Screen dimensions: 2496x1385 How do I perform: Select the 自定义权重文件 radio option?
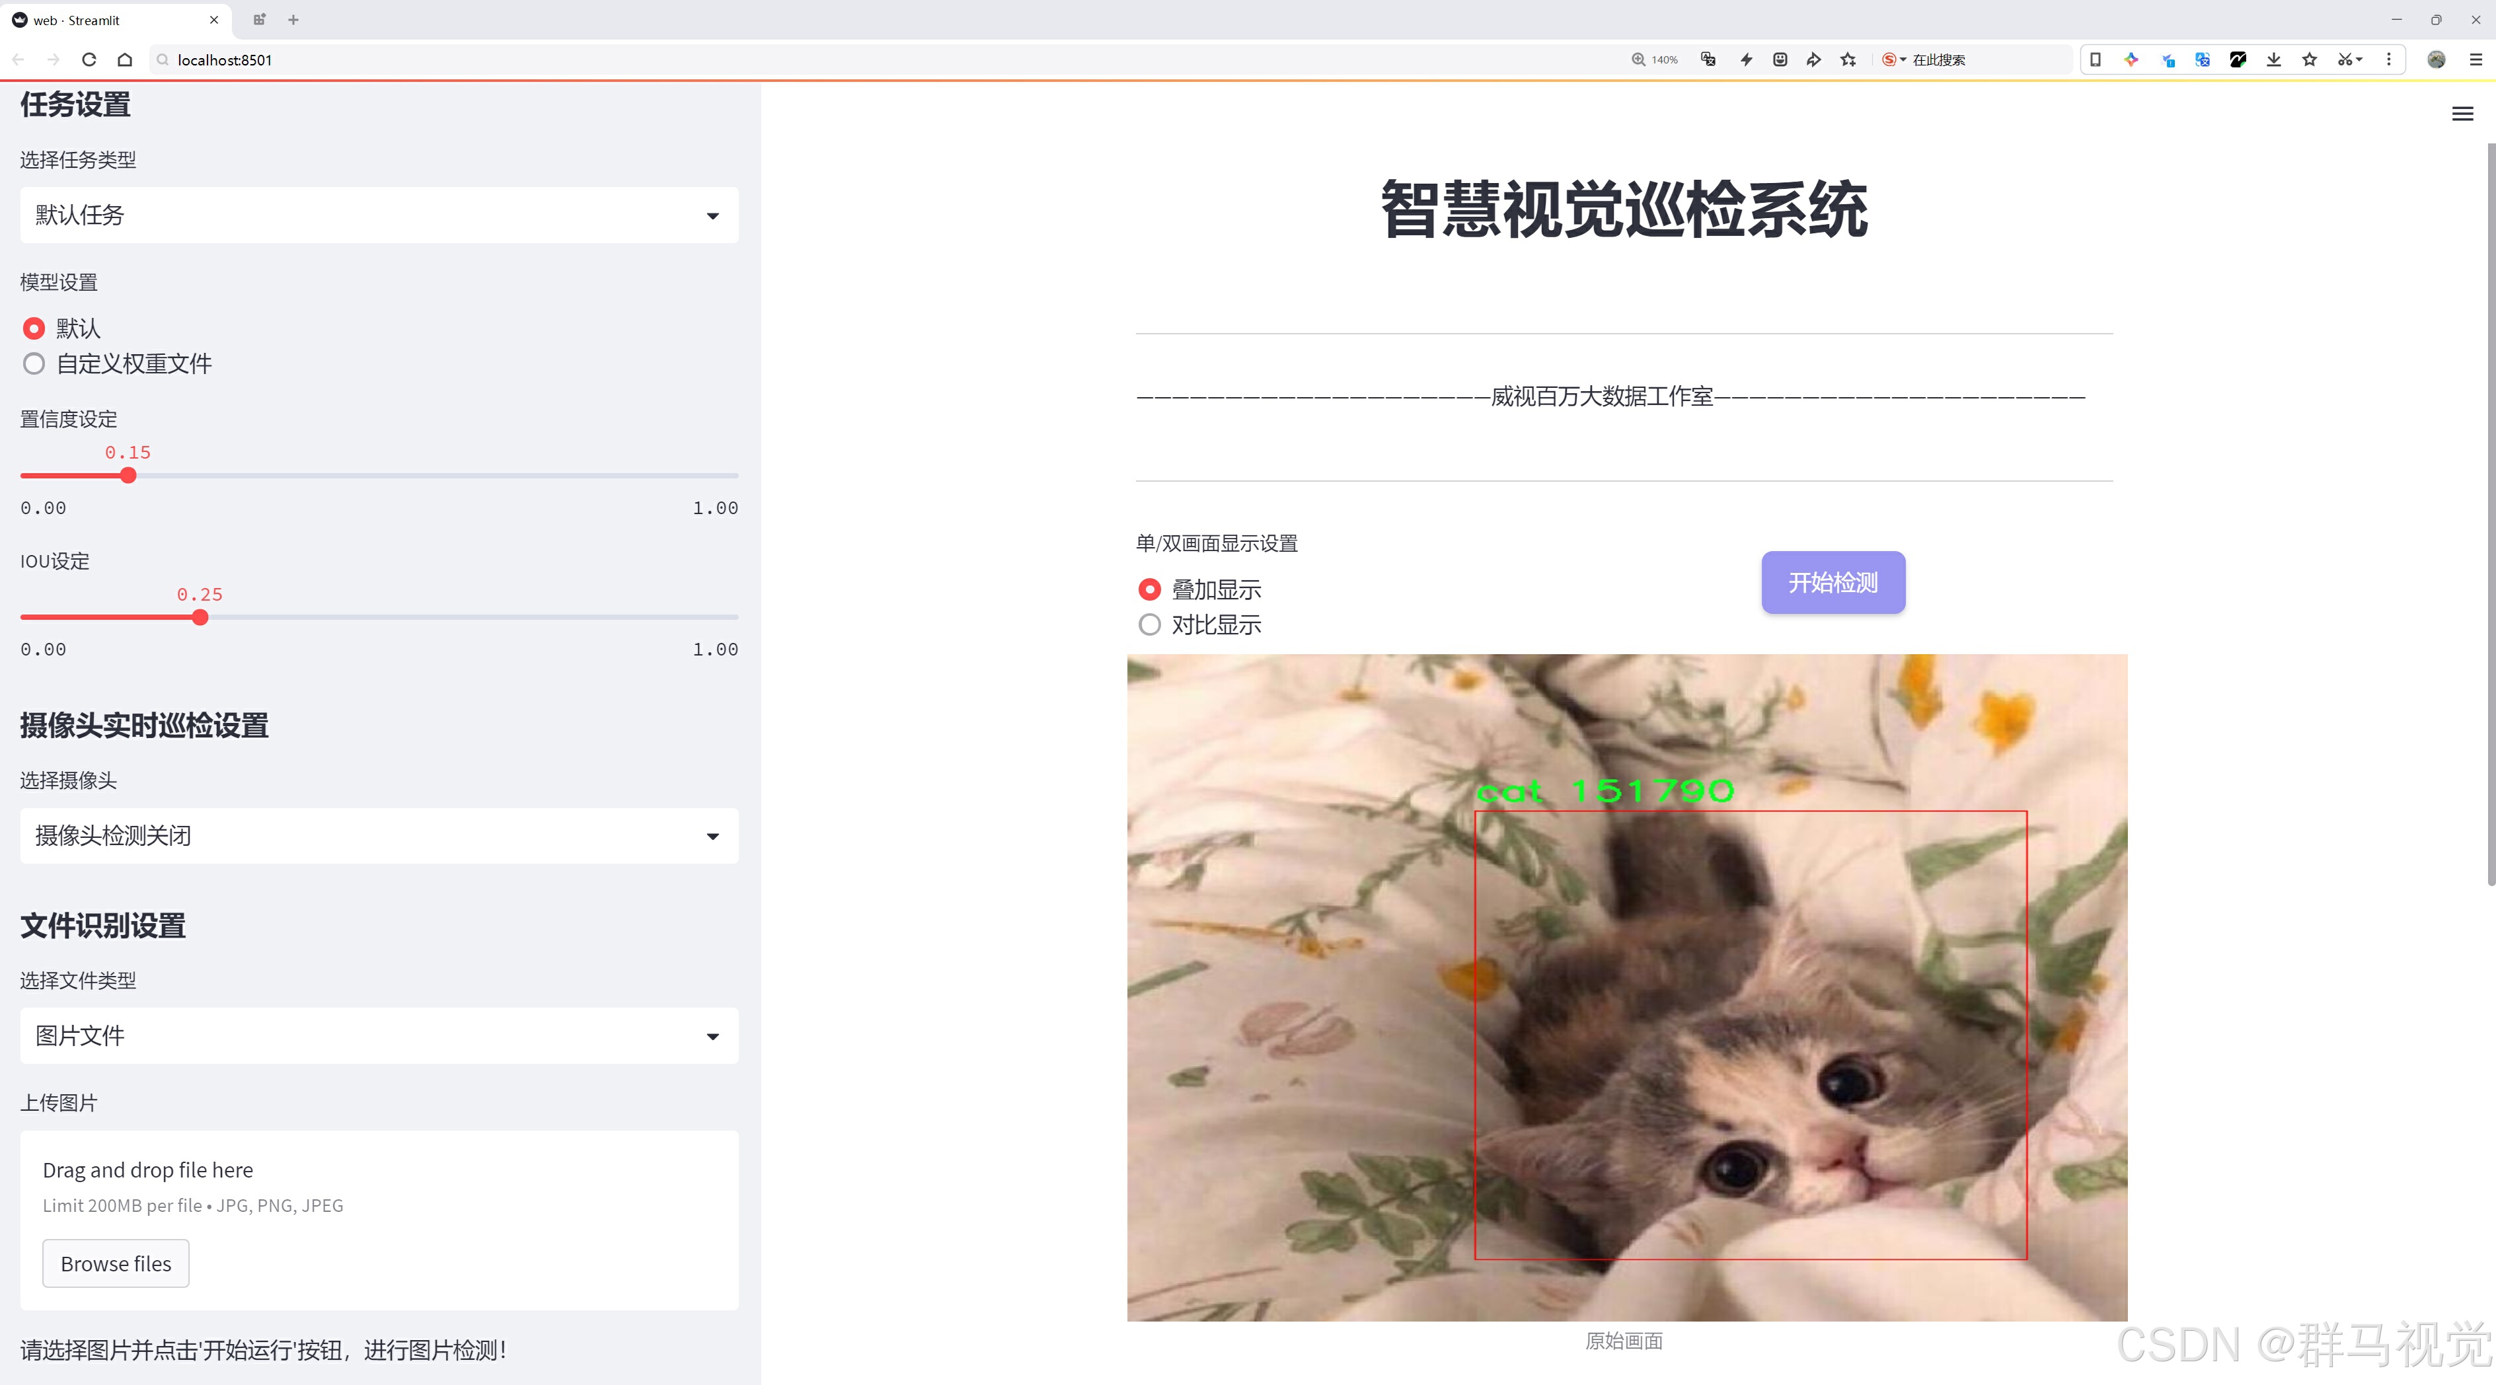click(35, 364)
